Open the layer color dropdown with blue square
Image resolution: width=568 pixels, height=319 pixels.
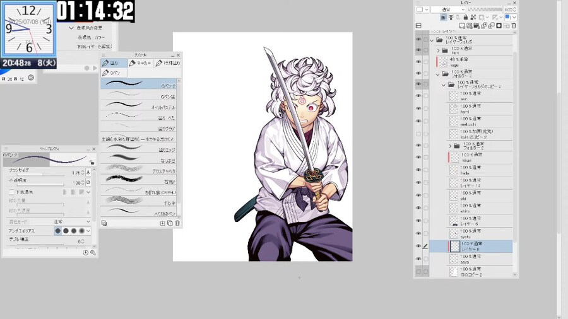pyautogui.click(x=511, y=17)
